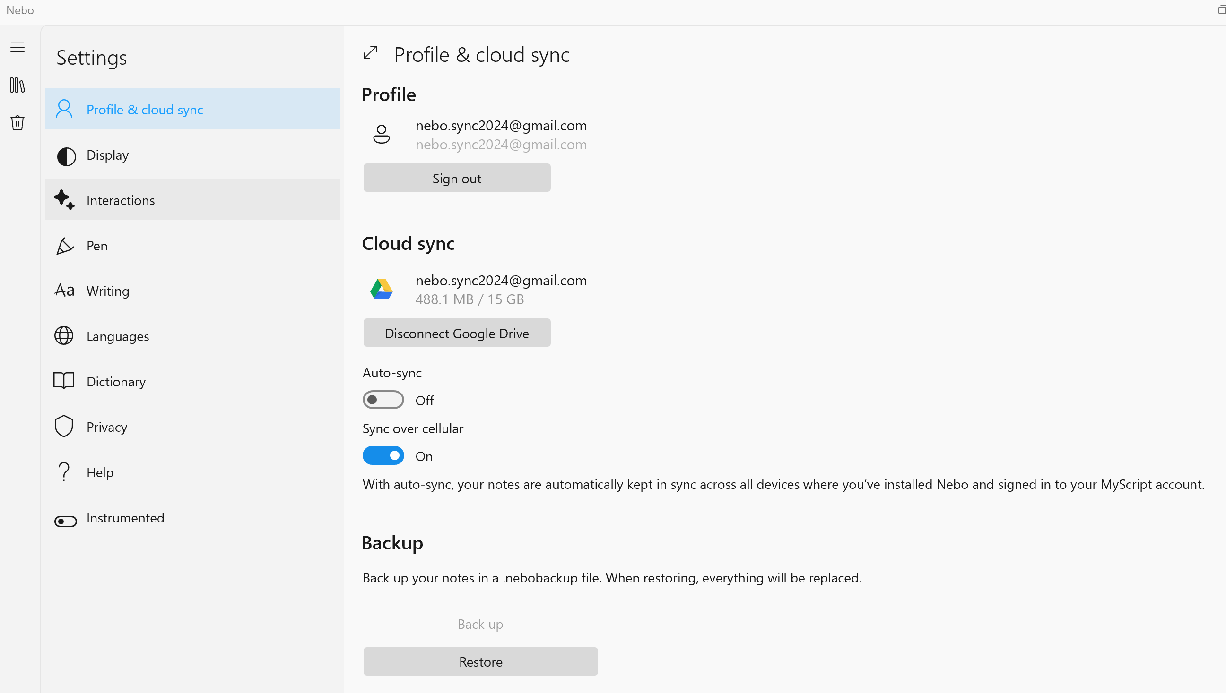Click the Restore backup button
Viewport: 1226px width, 693px height.
point(480,661)
